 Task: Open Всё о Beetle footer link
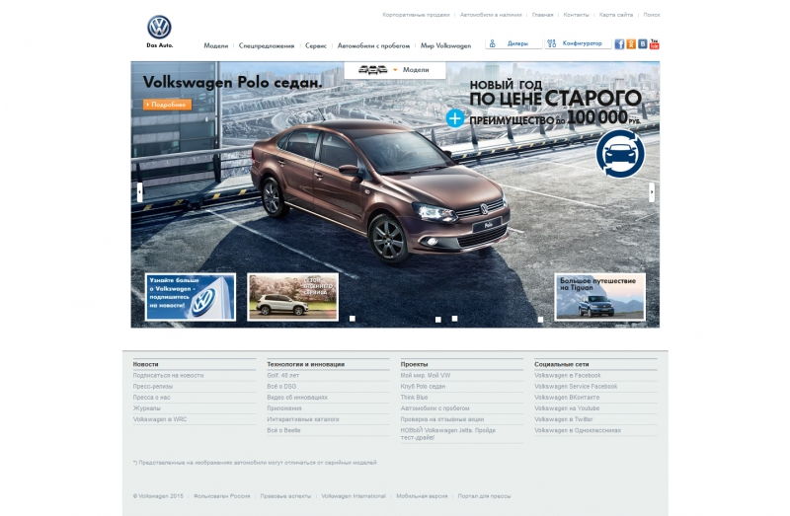coord(283,431)
